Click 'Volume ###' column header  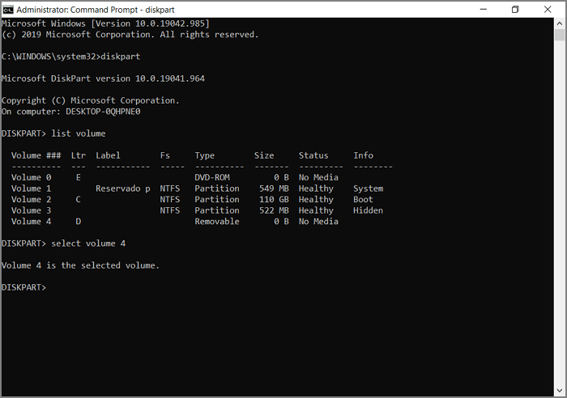36,155
